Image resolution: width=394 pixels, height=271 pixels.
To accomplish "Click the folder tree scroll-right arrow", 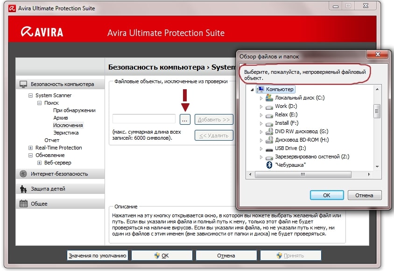I will [x=369, y=174].
